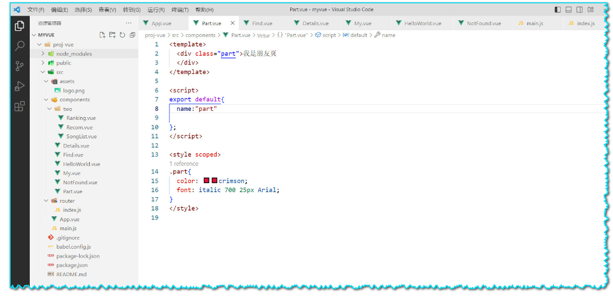Click the components breadcrumb segment
The image size is (613, 298).
point(200,35)
